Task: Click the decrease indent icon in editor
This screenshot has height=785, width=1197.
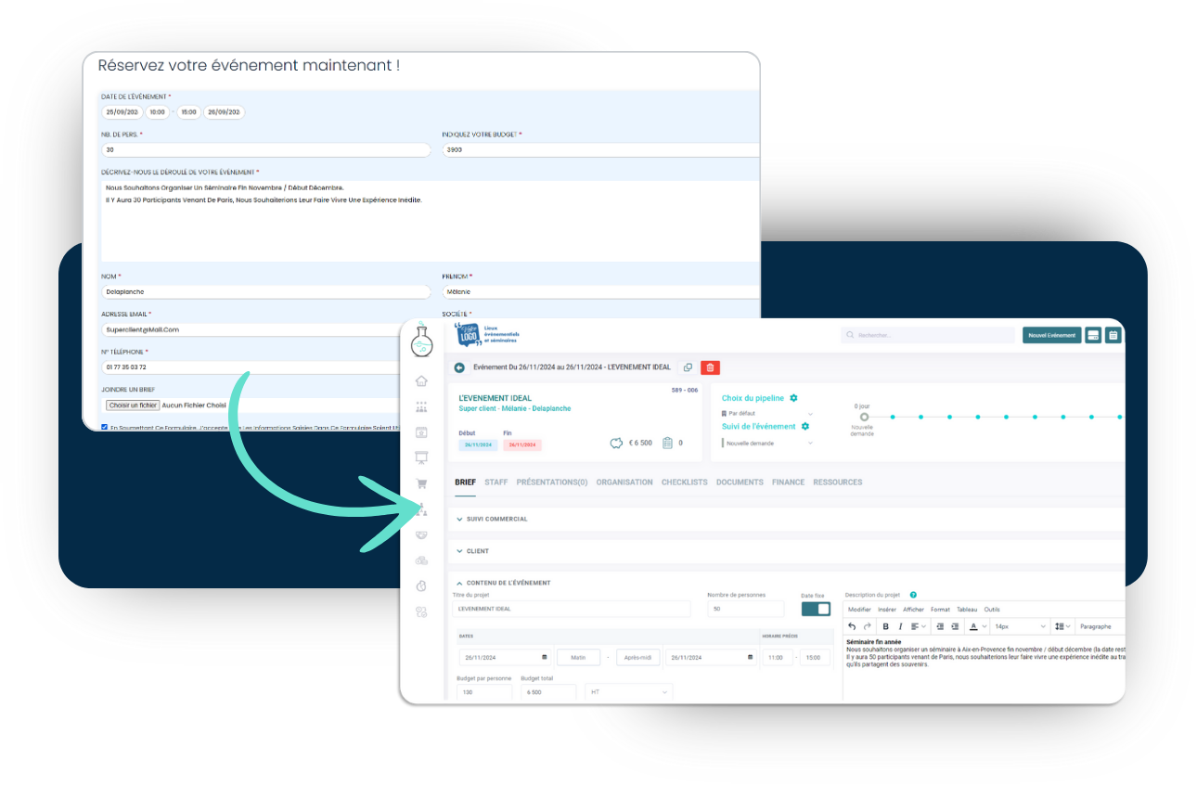Action: (940, 626)
